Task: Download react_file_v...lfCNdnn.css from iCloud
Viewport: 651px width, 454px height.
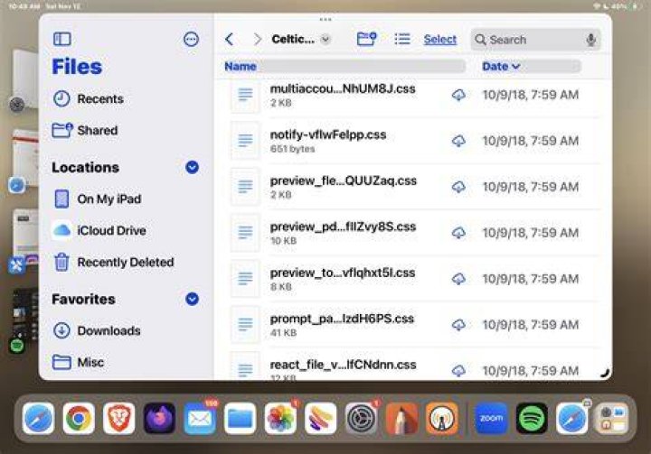Action: coord(458,370)
